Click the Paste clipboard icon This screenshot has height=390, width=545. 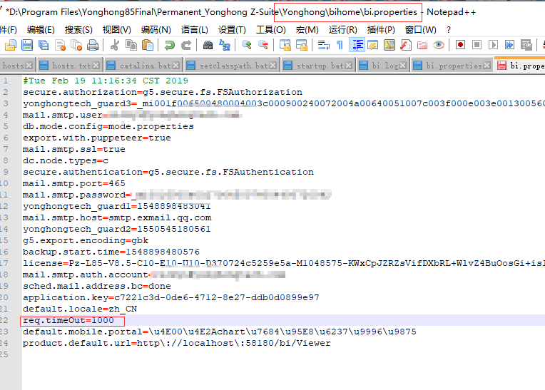(x=148, y=46)
